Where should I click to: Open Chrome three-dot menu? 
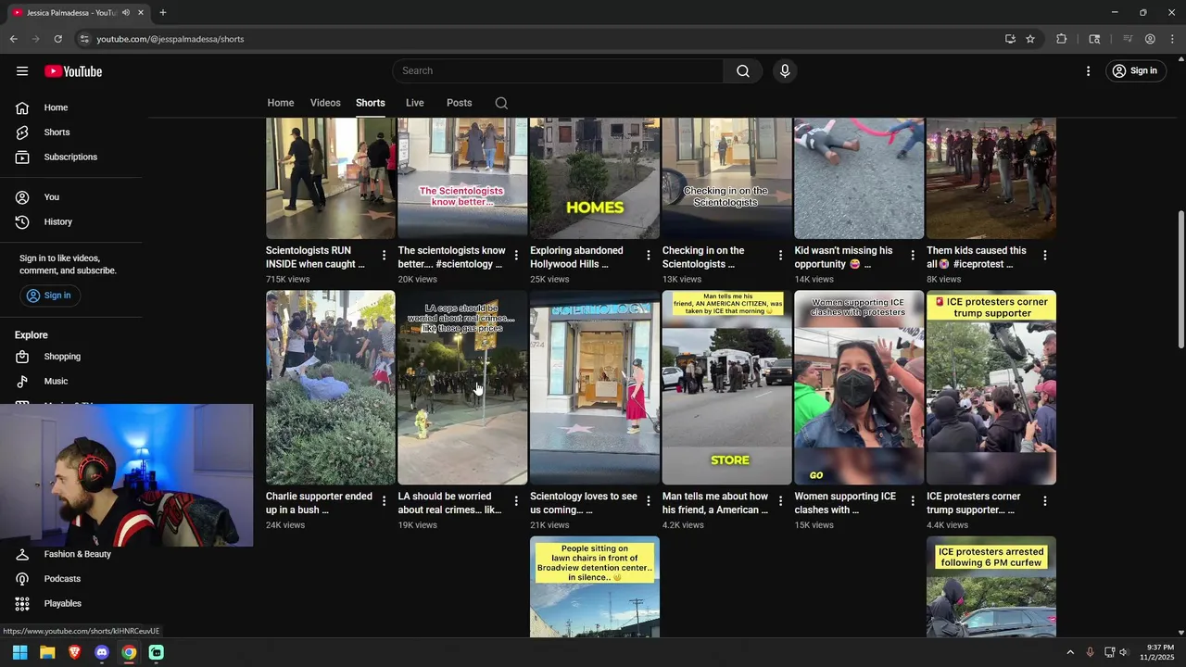(1171, 39)
